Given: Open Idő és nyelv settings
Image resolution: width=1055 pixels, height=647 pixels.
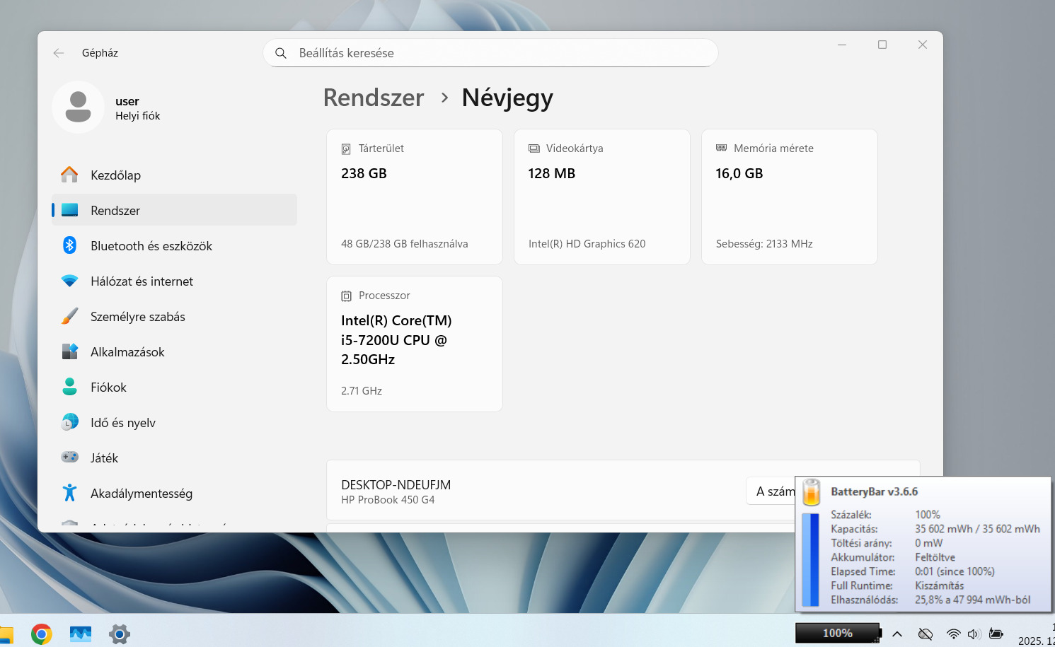Looking at the screenshot, I should point(174,422).
